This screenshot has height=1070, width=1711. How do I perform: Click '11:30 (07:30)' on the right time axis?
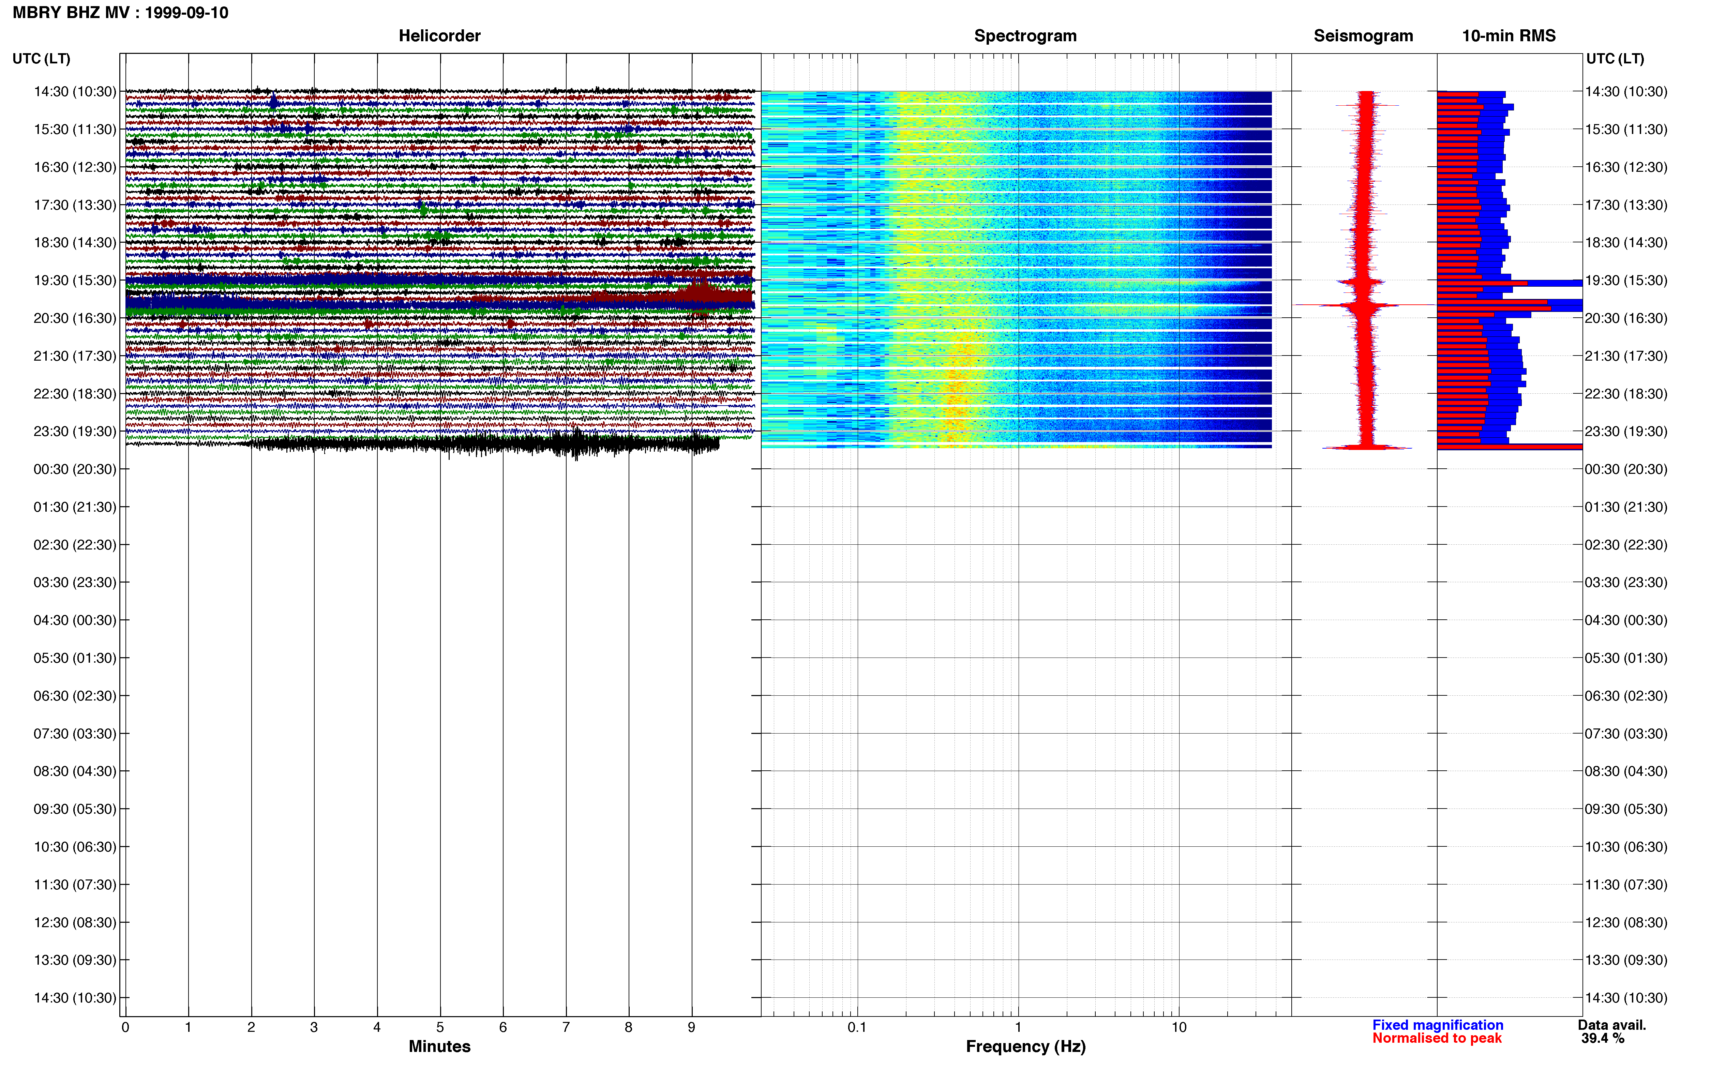coord(1626,885)
